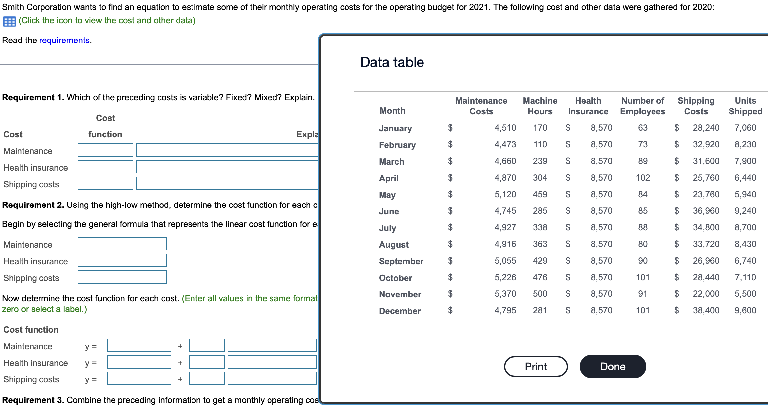
Task: Open the Health insurance cost function dropdown
Action: tap(105, 167)
